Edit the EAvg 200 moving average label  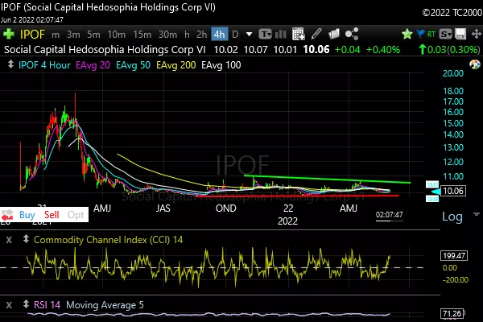pos(175,65)
